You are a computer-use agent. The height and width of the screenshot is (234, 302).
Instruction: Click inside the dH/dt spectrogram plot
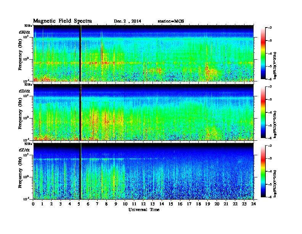pos(143,53)
